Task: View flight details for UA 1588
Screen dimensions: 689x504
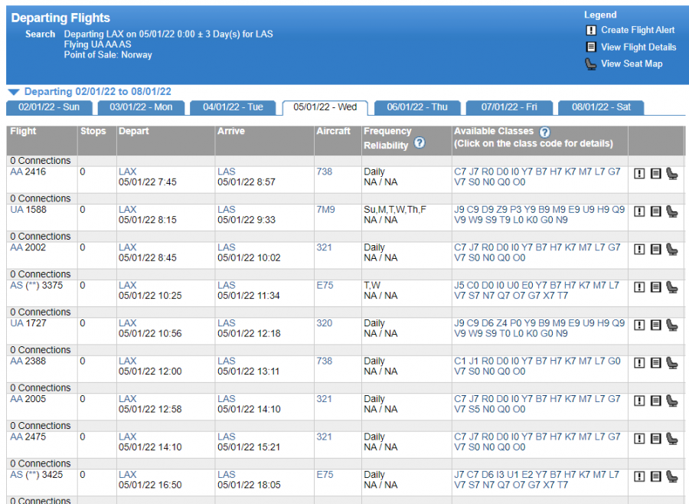Action: pos(655,211)
